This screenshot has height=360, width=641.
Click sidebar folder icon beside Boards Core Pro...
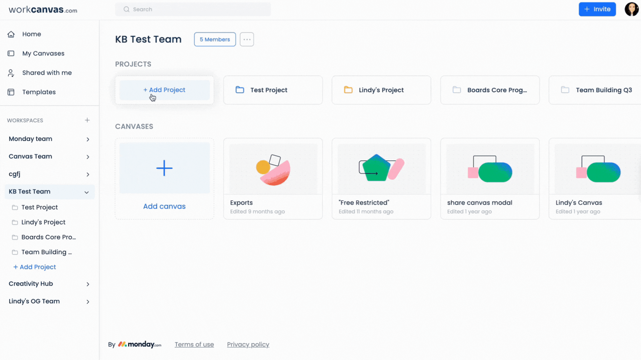coord(15,237)
